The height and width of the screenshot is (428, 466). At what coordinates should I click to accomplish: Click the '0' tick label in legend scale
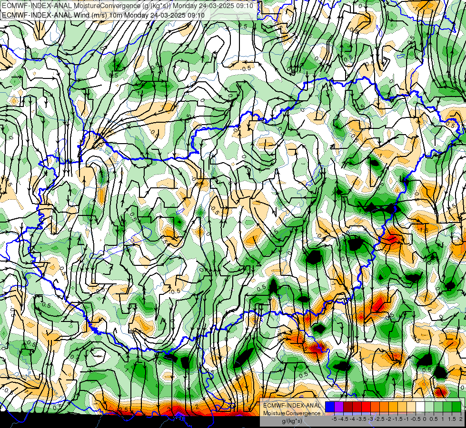pos(425,419)
